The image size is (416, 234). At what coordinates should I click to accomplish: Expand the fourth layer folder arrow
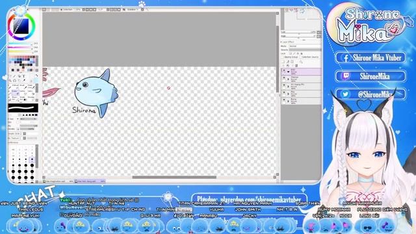click(x=288, y=94)
